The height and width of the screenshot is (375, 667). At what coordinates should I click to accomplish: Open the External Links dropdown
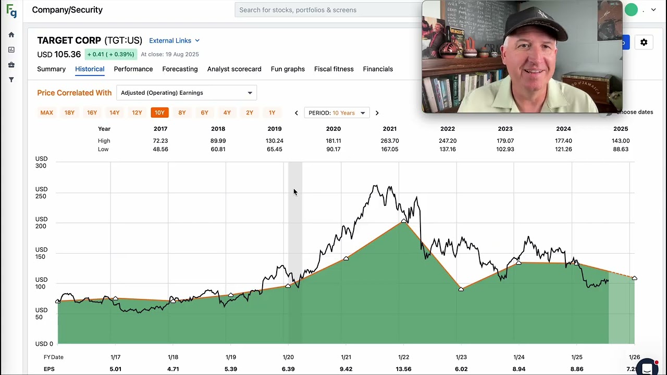pyautogui.click(x=174, y=41)
